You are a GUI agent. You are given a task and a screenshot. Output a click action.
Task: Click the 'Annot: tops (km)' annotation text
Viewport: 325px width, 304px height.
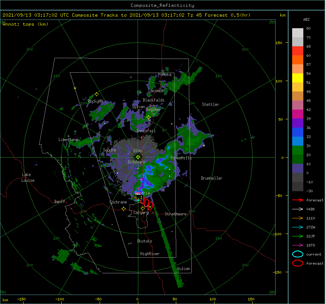point(25,24)
